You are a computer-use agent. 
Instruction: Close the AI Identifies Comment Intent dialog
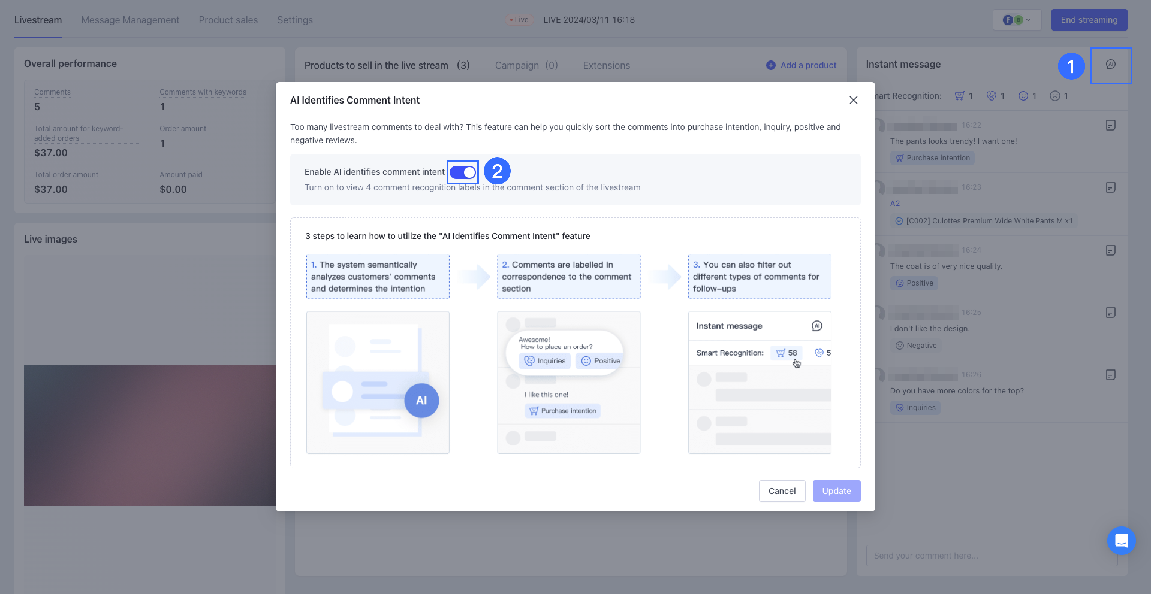coord(853,100)
